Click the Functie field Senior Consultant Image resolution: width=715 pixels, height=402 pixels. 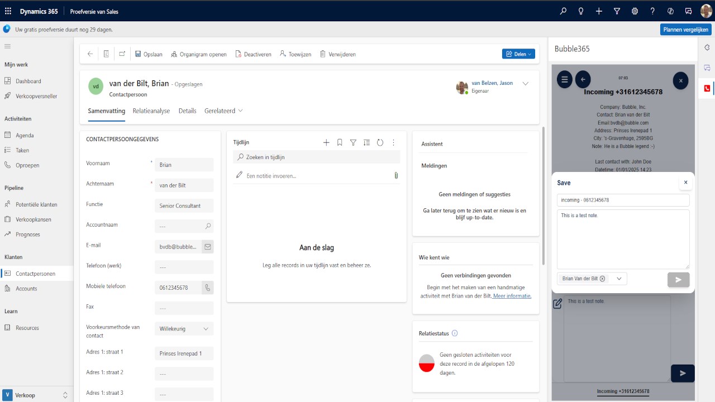pyautogui.click(x=184, y=205)
